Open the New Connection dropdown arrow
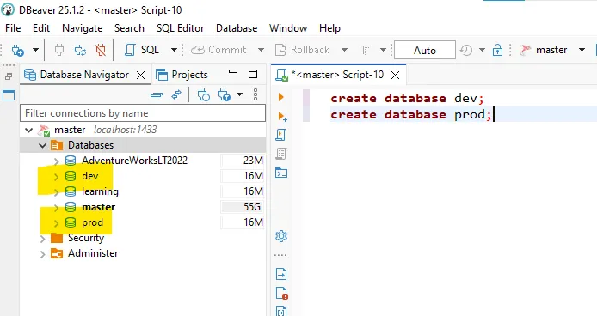This screenshot has height=316, width=597. click(35, 50)
